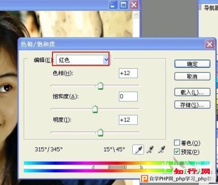The height and width of the screenshot is (185, 218).
Task: Click the document window minimize icon
Action: pos(113,5)
